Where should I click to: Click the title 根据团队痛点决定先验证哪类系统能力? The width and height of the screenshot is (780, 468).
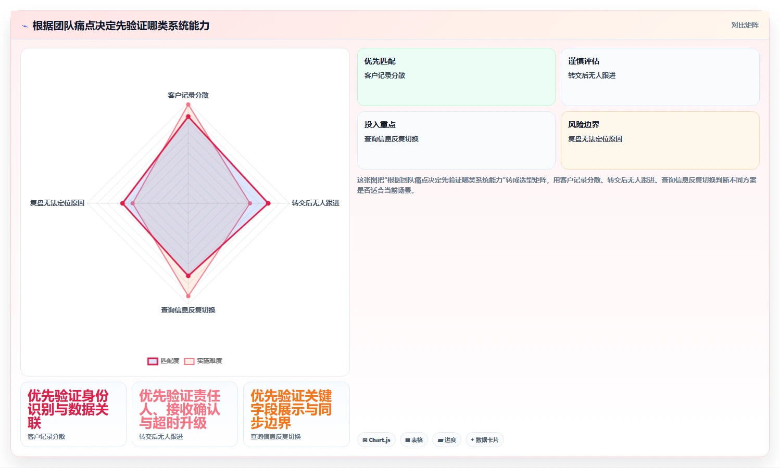click(x=121, y=25)
